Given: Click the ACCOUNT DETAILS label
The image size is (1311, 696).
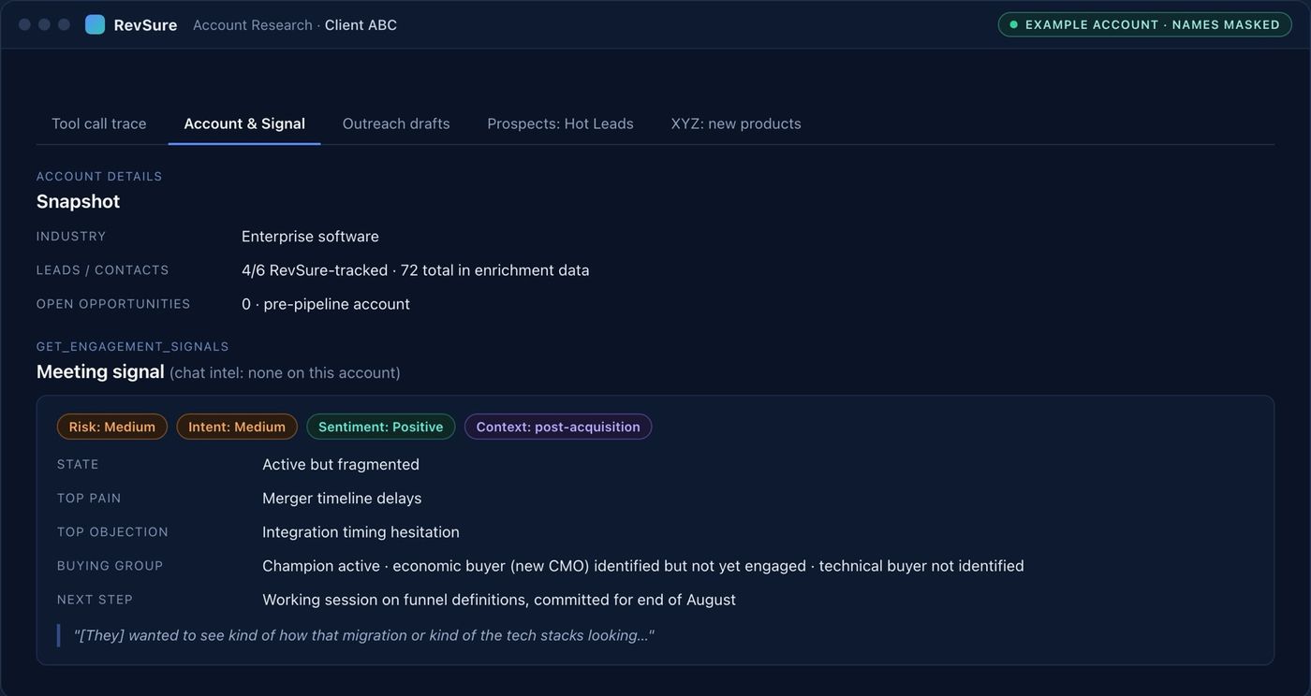Looking at the screenshot, I should click(x=99, y=176).
